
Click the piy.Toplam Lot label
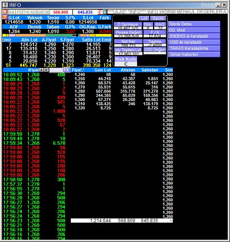point(128,50)
